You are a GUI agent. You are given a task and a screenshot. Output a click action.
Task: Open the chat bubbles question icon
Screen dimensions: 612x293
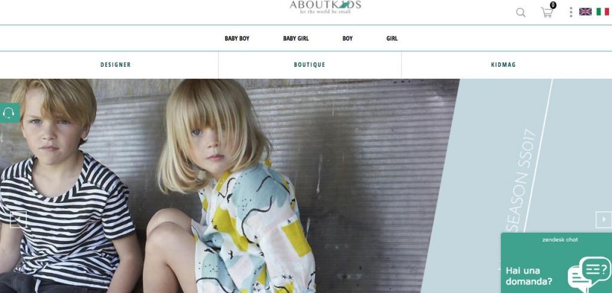[589, 273]
